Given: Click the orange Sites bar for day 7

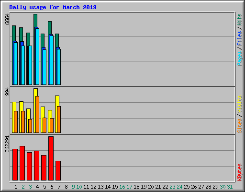Looking at the screenshot, I should coord(59,120).
